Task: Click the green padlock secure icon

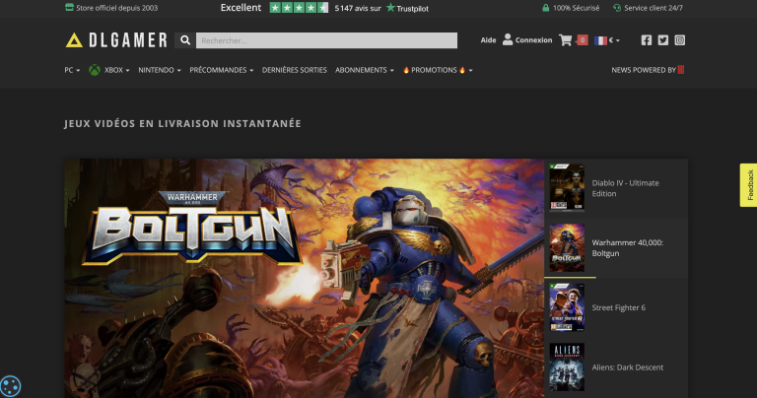Action: [x=545, y=8]
